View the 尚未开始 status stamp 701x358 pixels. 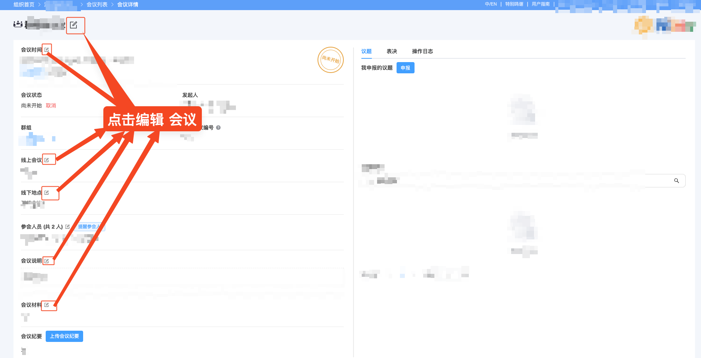click(330, 60)
